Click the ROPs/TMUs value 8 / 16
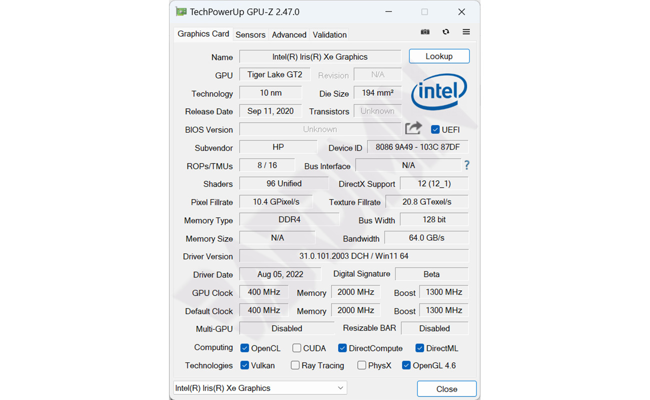650x400 pixels. [x=267, y=165]
